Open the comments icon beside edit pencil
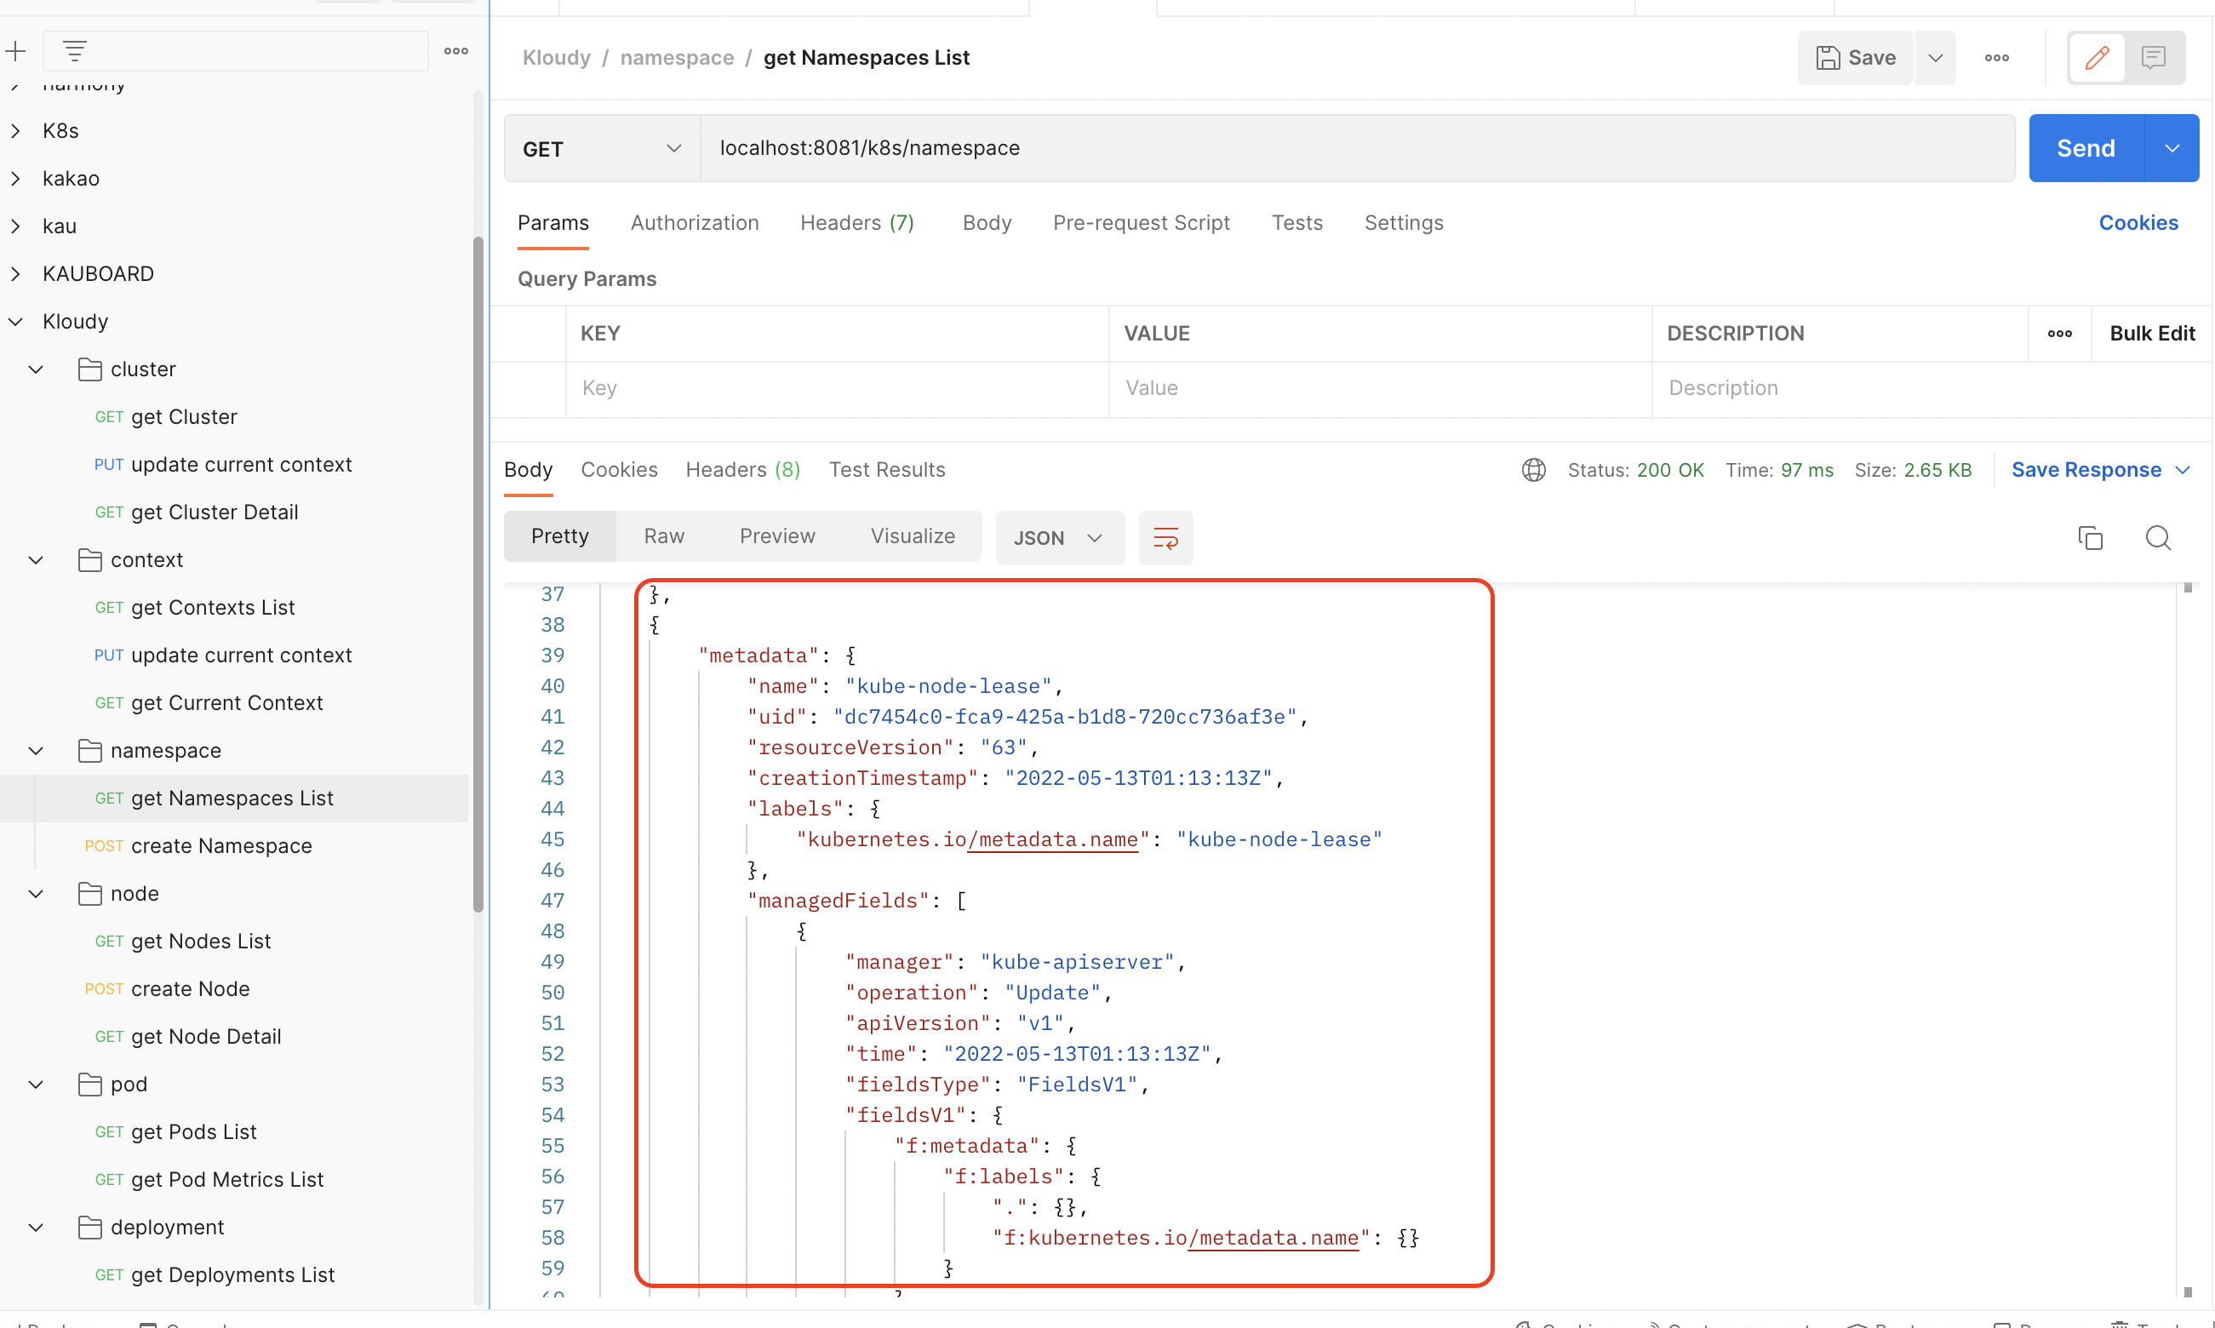Screen dimensions: 2215x1328 point(2153,58)
